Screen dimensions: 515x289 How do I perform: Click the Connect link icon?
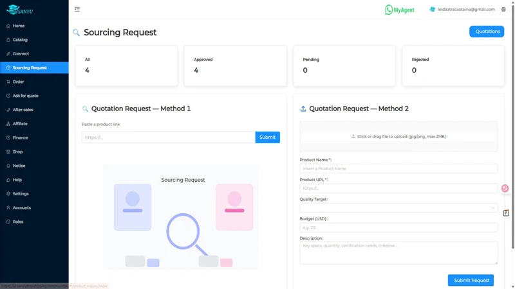(8, 54)
